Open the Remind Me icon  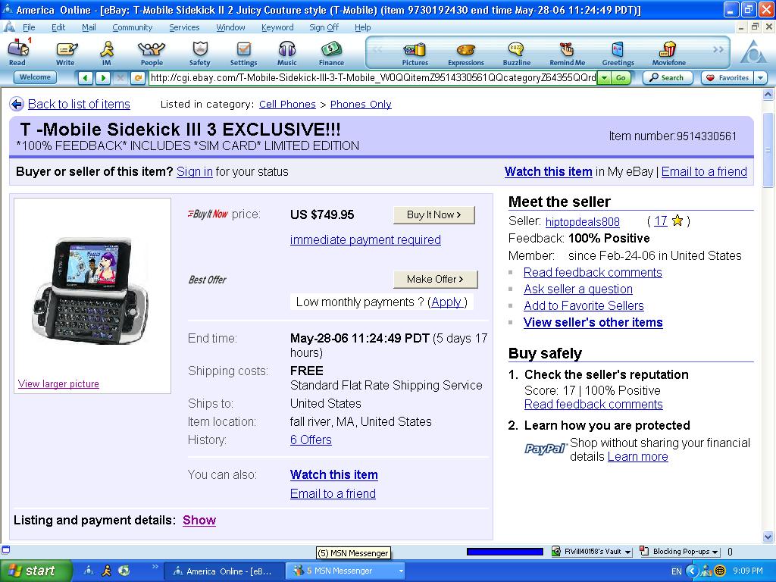(x=567, y=52)
